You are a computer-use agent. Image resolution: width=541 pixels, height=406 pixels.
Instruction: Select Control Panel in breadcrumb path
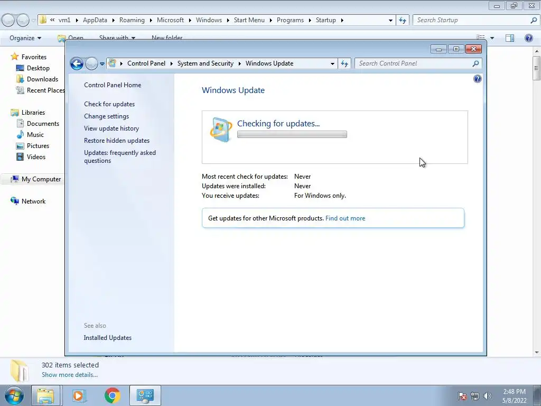[x=146, y=63]
